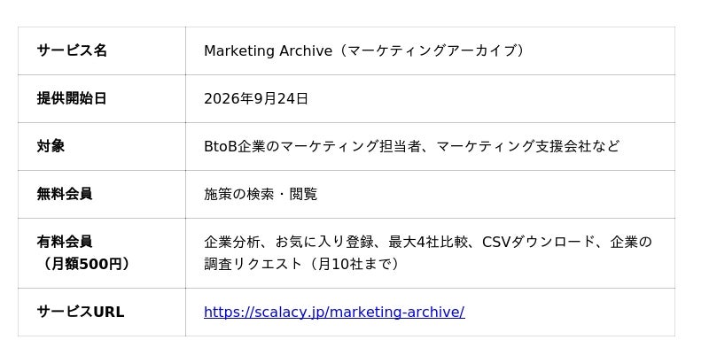Select the date 2026年9月24日
This screenshot has width=709, height=363.
[x=256, y=98]
